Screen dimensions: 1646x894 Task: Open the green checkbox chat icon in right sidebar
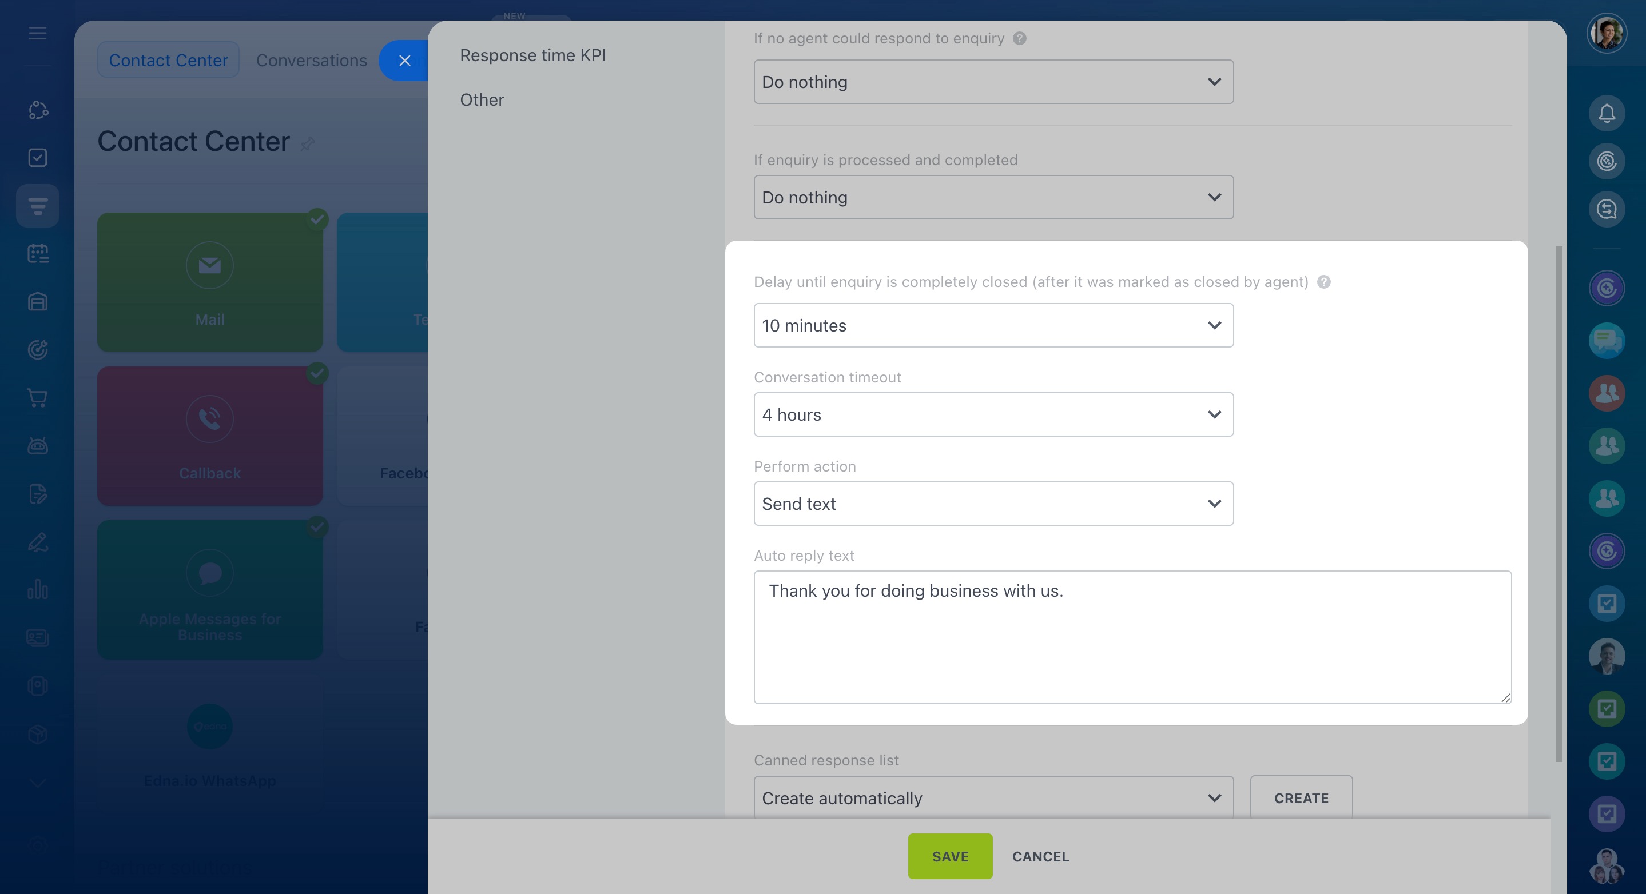coord(1607,709)
